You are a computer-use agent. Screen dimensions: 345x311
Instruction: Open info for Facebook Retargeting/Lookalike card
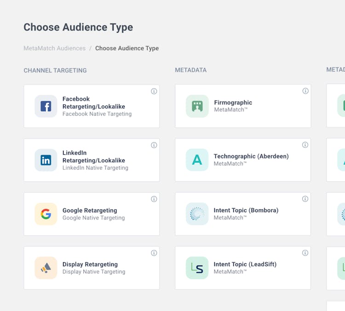[154, 91]
